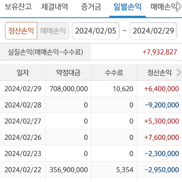Go to the 매매손익 tab at top
The width and height of the screenshot is (182, 182).
pyautogui.click(x=164, y=7)
